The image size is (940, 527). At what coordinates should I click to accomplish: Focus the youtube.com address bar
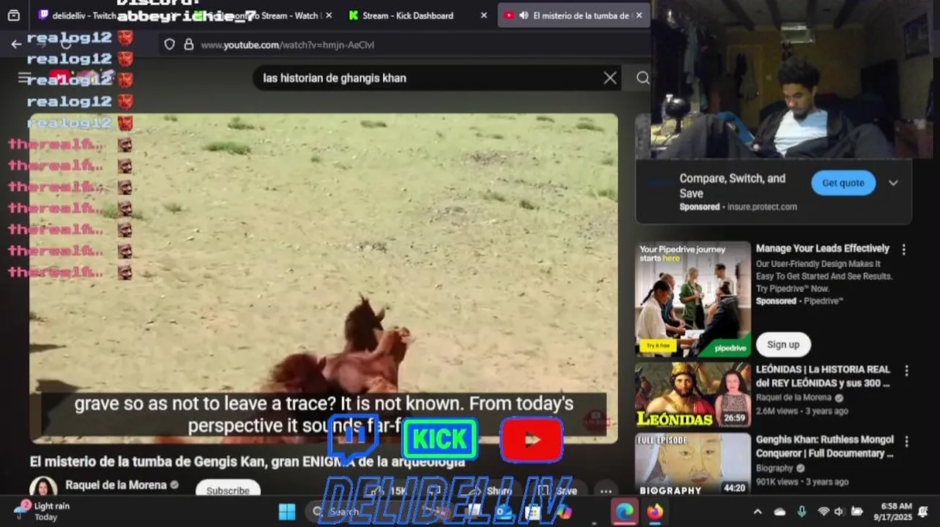tap(403, 45)
